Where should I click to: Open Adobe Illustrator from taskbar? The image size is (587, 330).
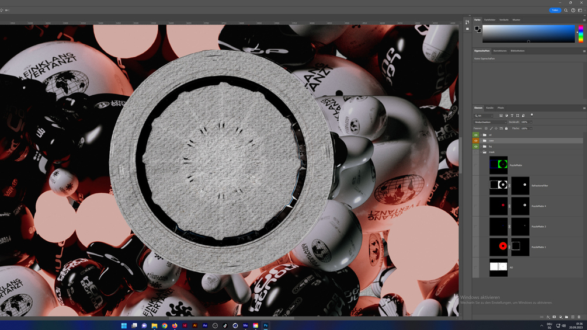pyautogui.click(x=194, y=325)
